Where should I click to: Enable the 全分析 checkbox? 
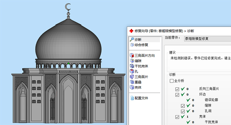172,81
